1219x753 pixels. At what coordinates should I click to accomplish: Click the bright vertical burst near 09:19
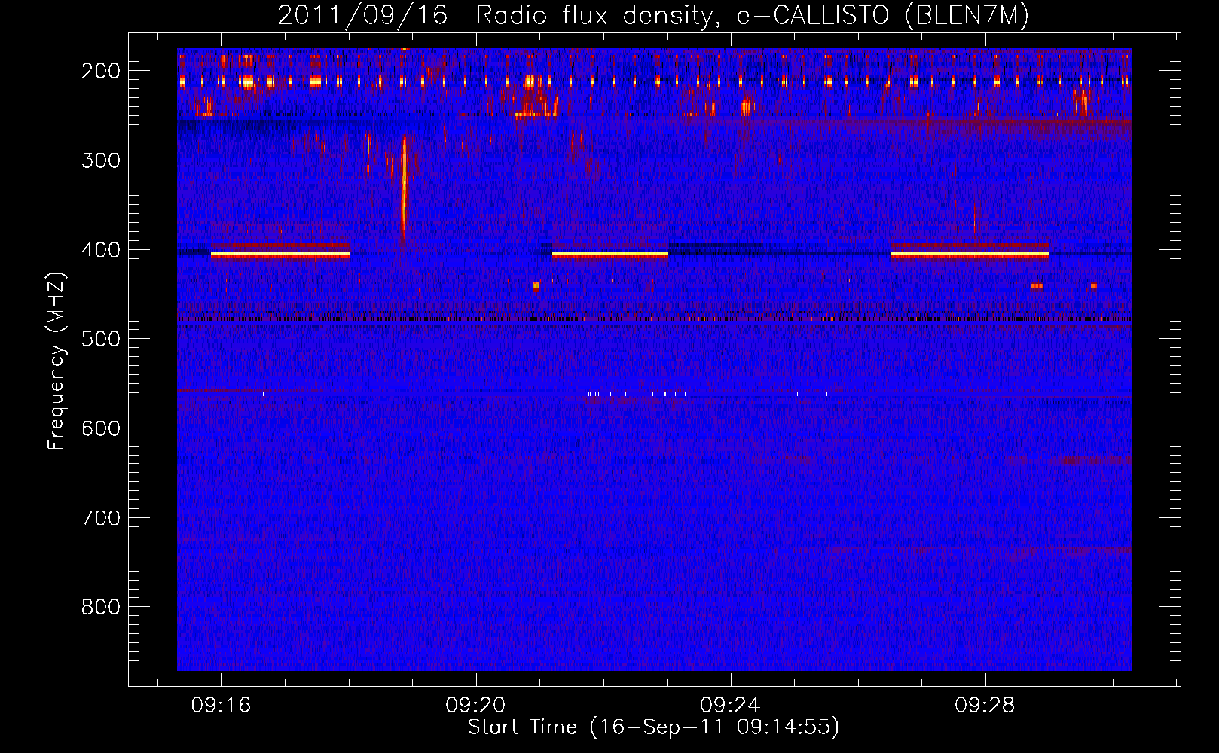tap(405, 188)
